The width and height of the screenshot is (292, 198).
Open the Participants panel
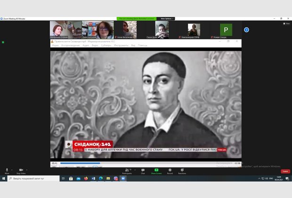tap(127, 171)
